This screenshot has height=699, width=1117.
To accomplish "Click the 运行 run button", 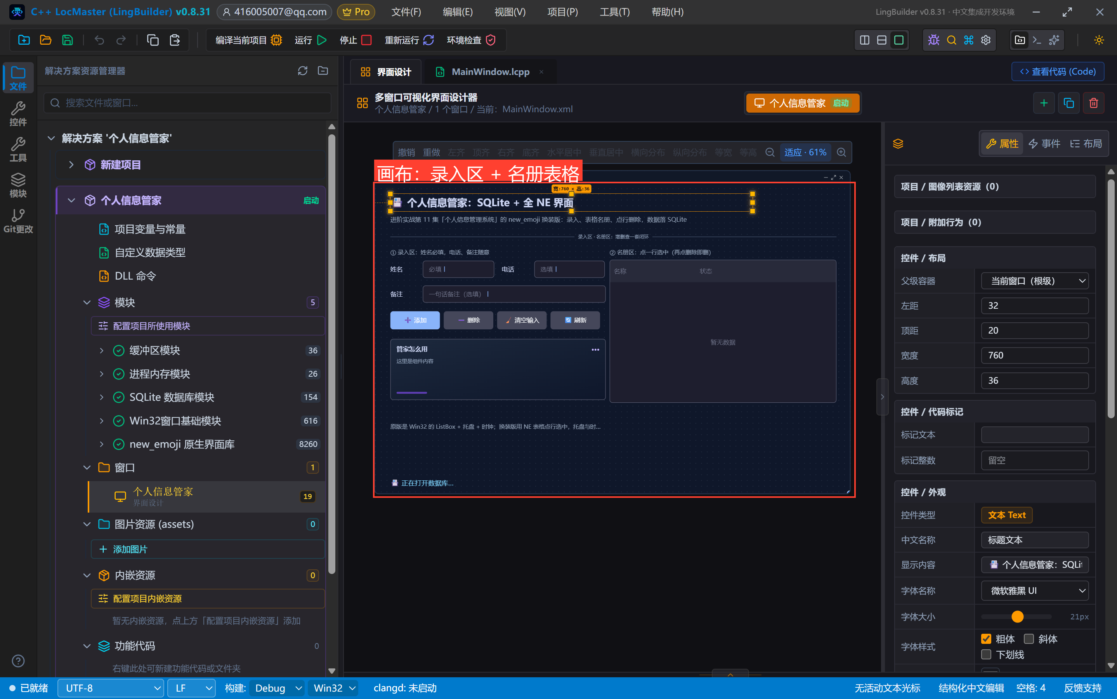I will [310, 40].
